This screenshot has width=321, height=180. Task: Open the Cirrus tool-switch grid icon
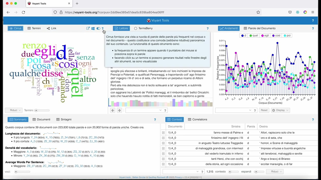point(93,28)
